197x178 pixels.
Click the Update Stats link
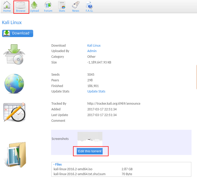(96, 91)
